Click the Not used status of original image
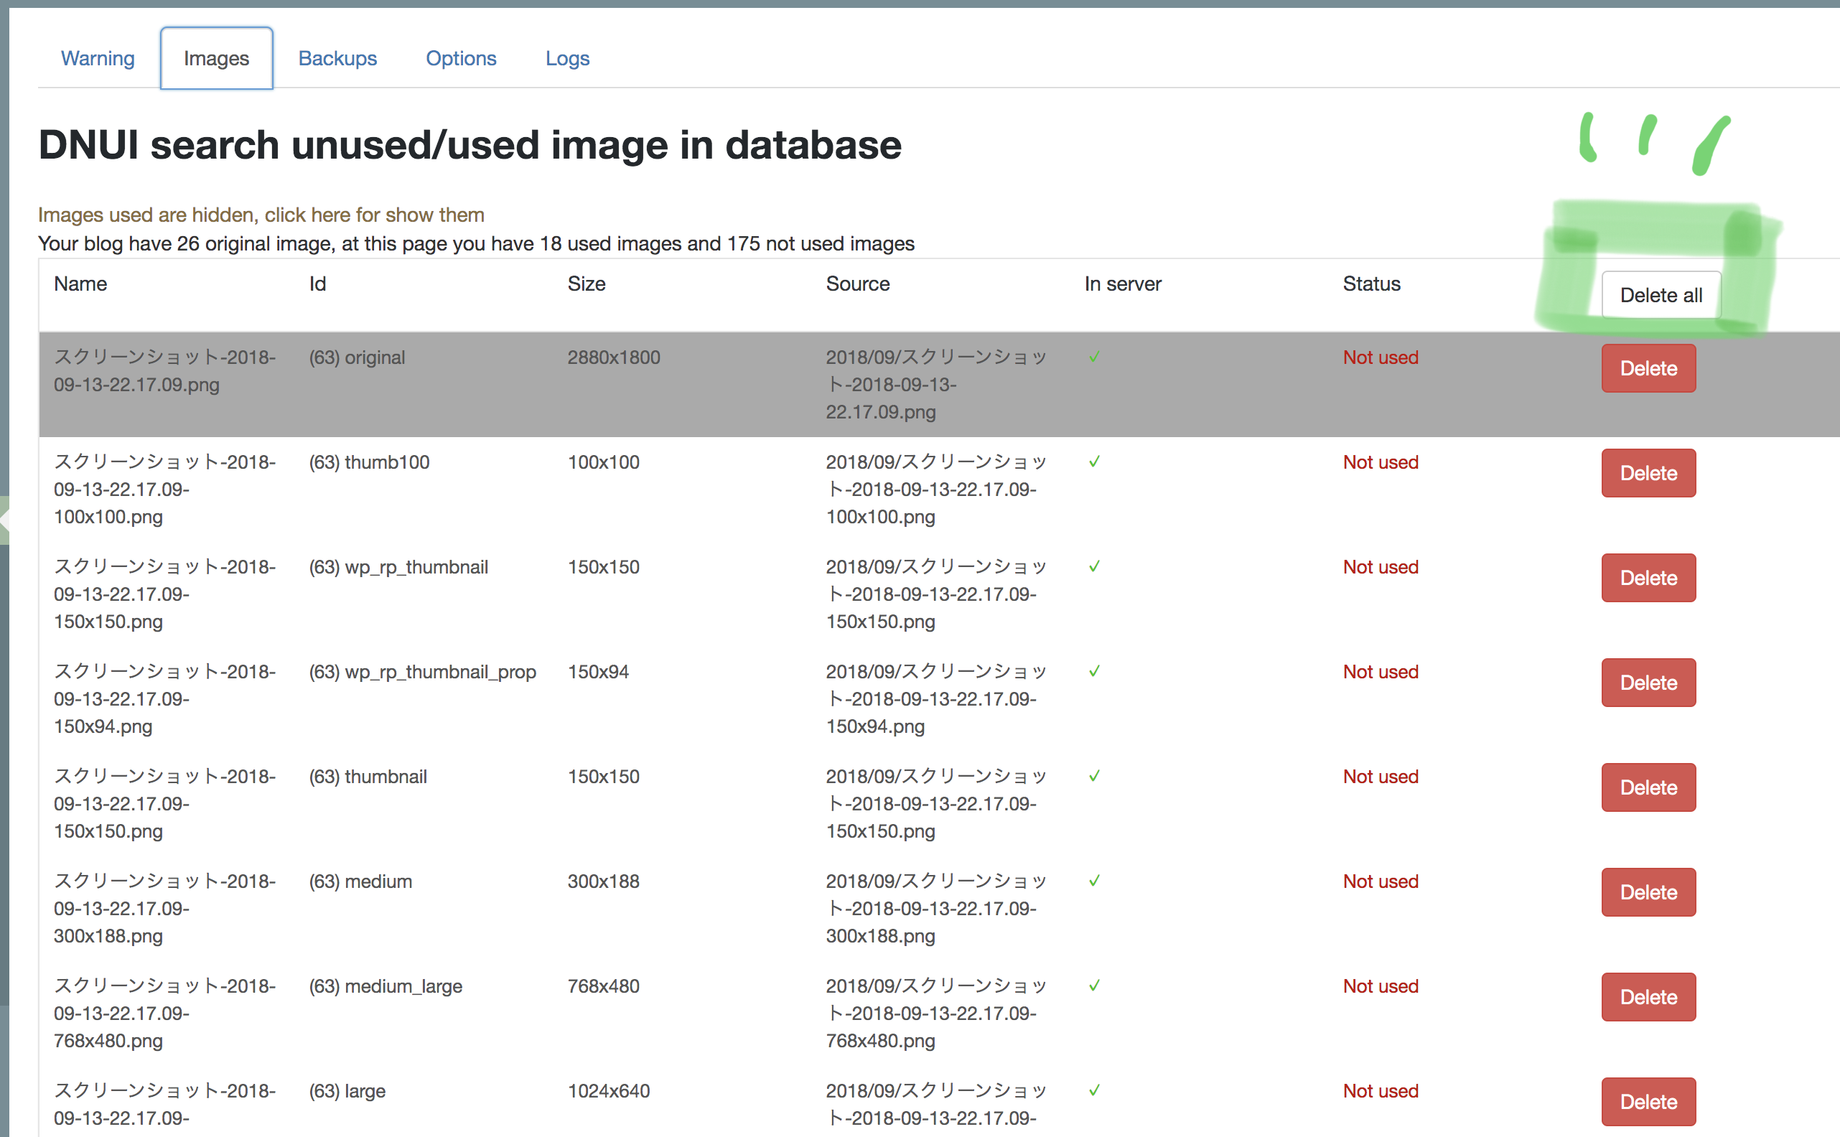The height and width of the screenshot is (1137, 1840). point(1381,357)
